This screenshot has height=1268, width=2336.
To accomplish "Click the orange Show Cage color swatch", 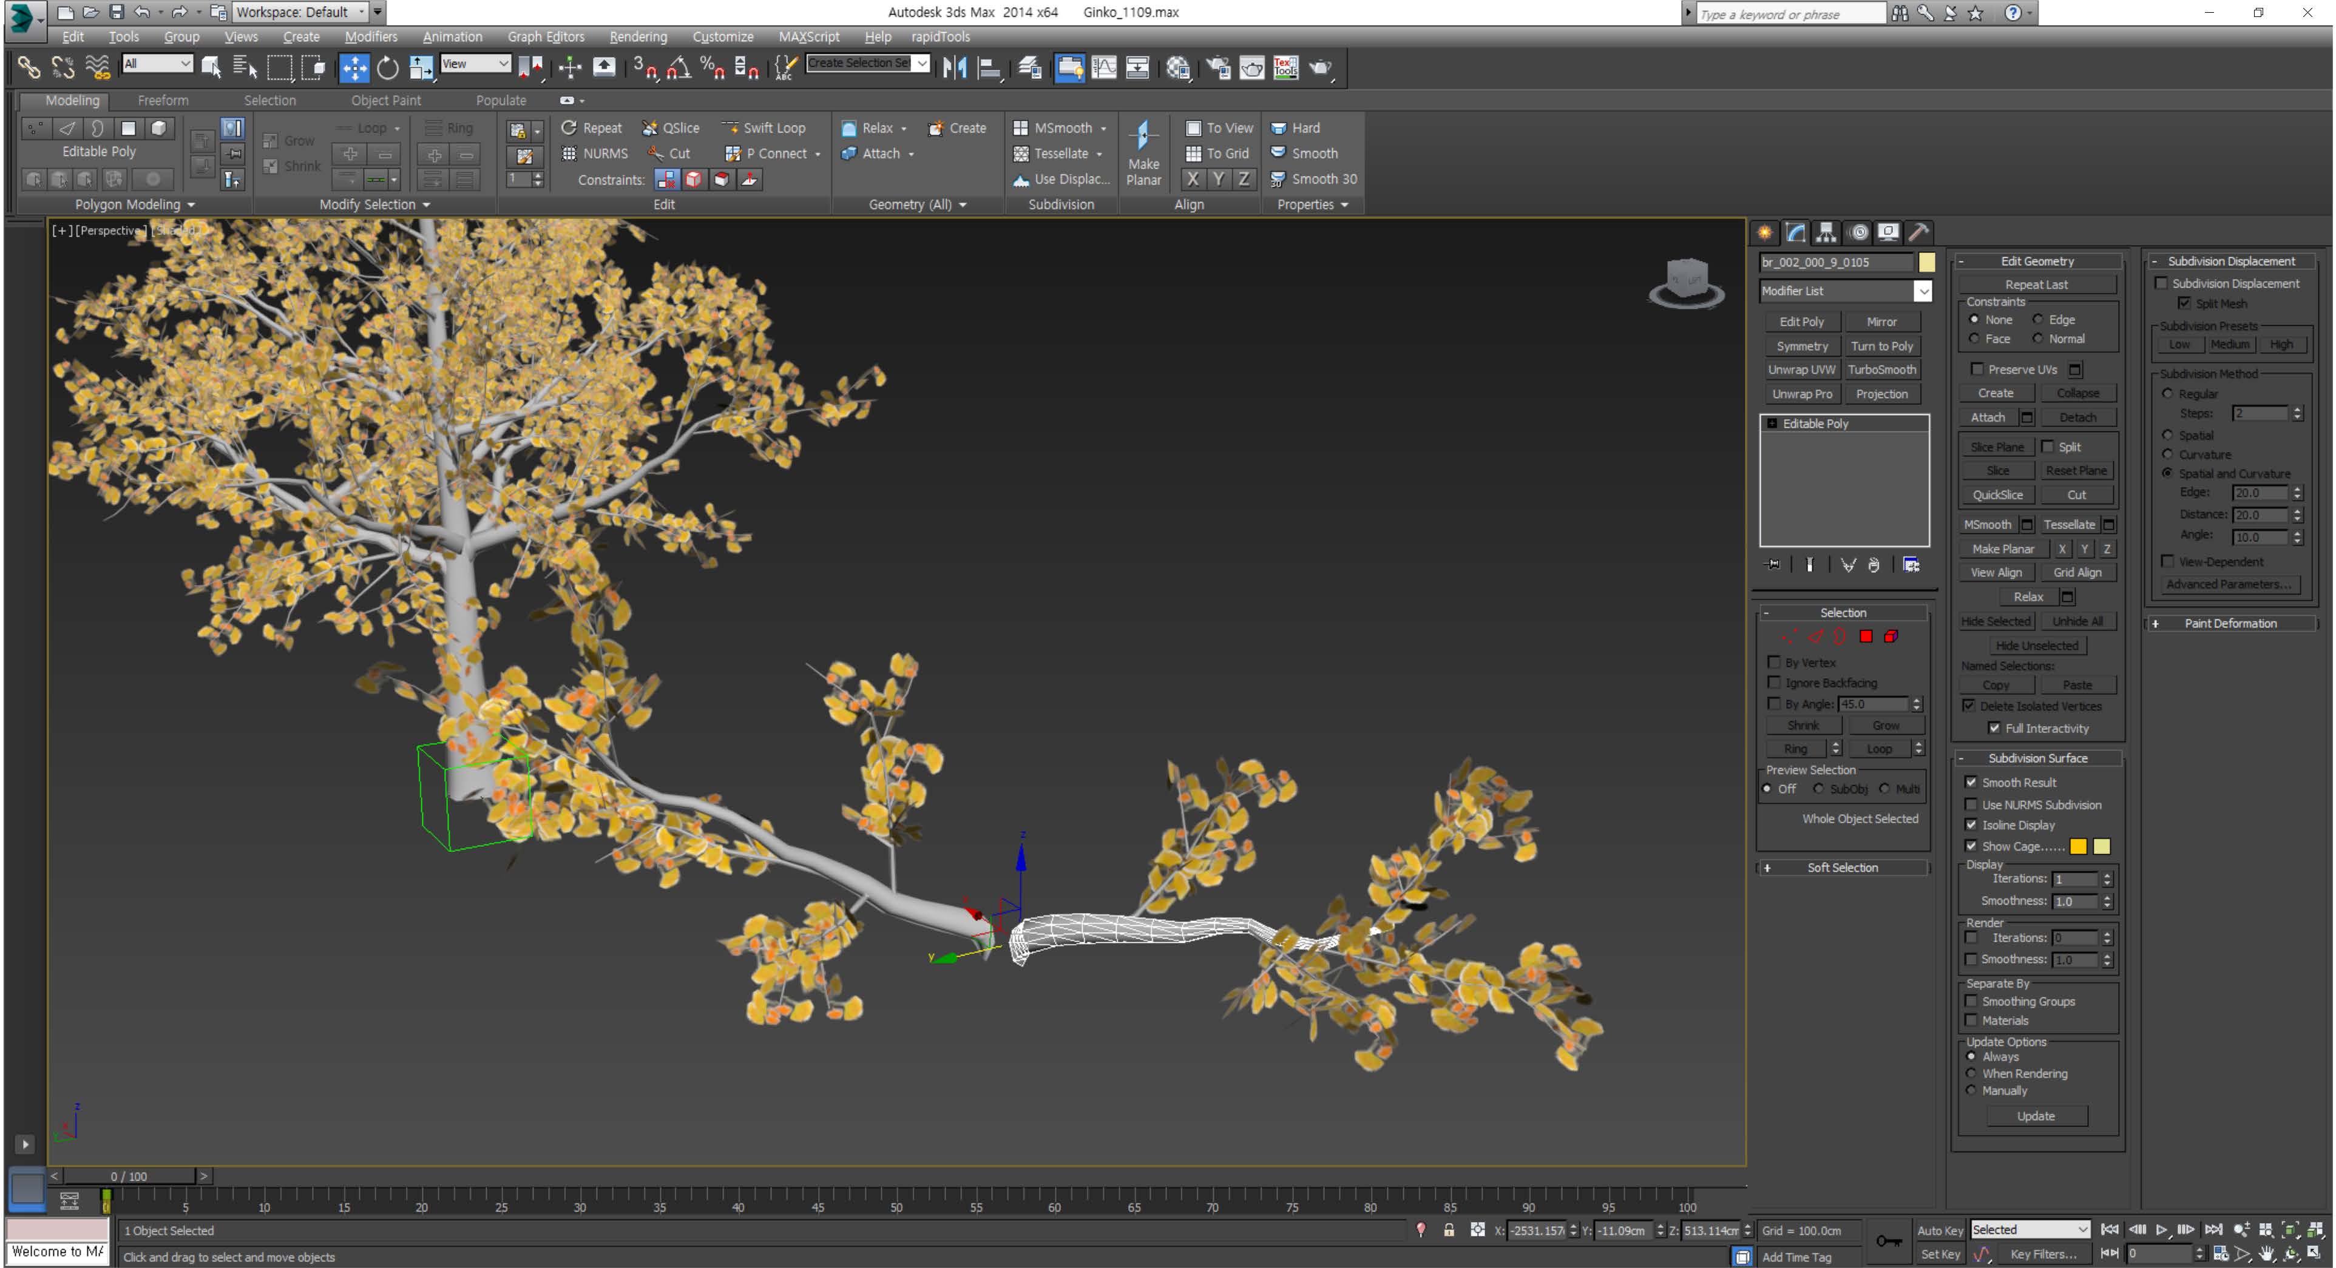I will click(x=2079, y=846).
